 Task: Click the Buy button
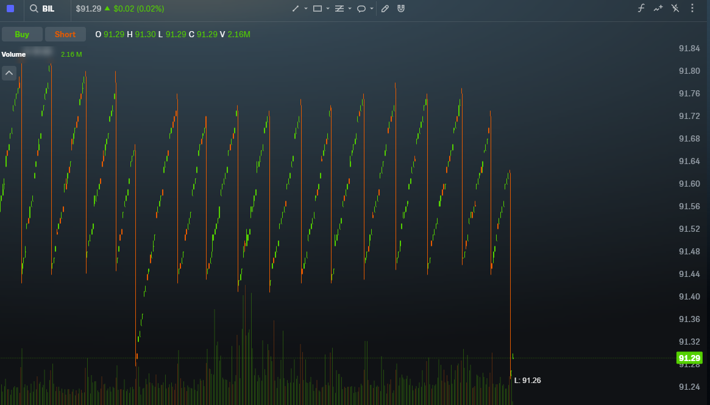click(x=22, y=34)
